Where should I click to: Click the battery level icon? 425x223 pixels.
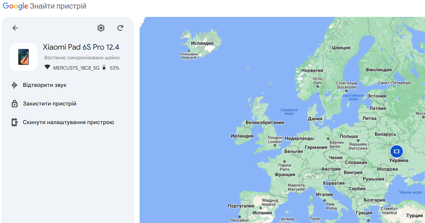coord(104,68)
